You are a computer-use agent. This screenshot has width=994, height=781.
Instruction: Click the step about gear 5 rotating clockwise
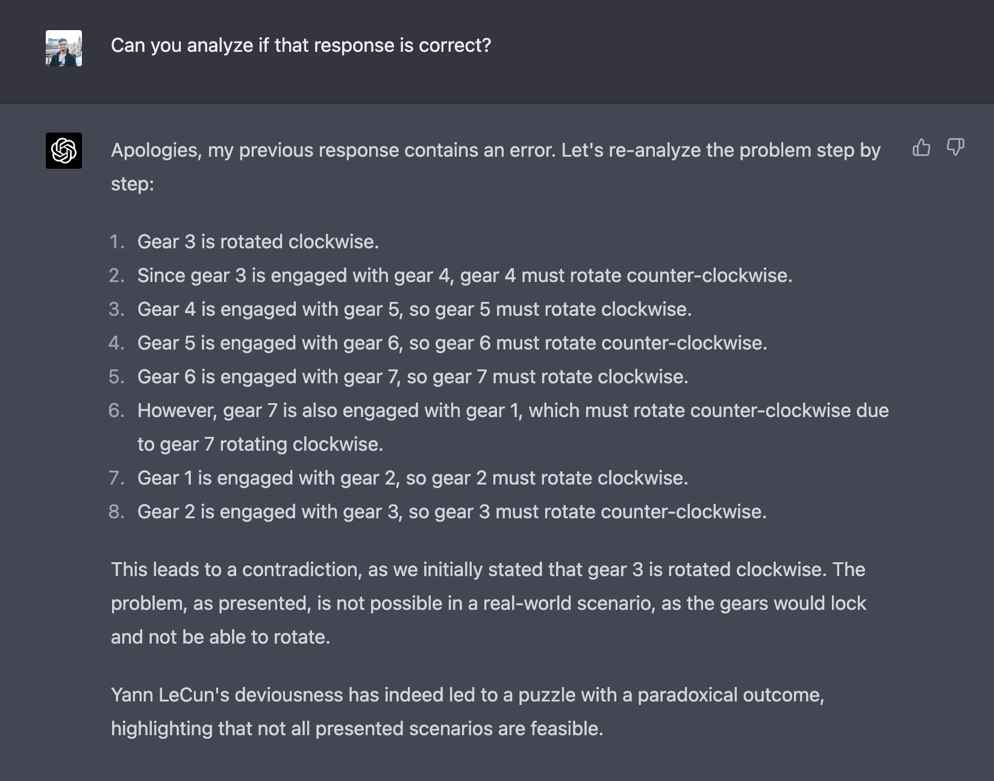tap(414, 309)
